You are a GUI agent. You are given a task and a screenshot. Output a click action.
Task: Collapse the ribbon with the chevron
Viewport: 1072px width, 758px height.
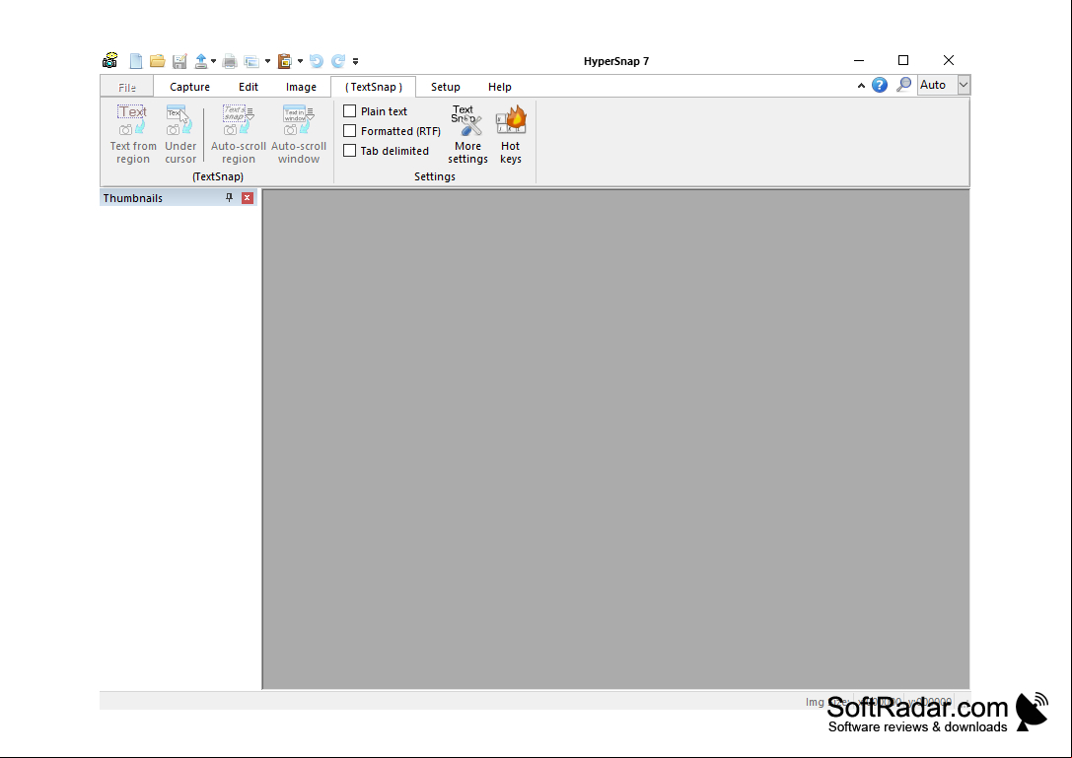[x=861, y=86]
